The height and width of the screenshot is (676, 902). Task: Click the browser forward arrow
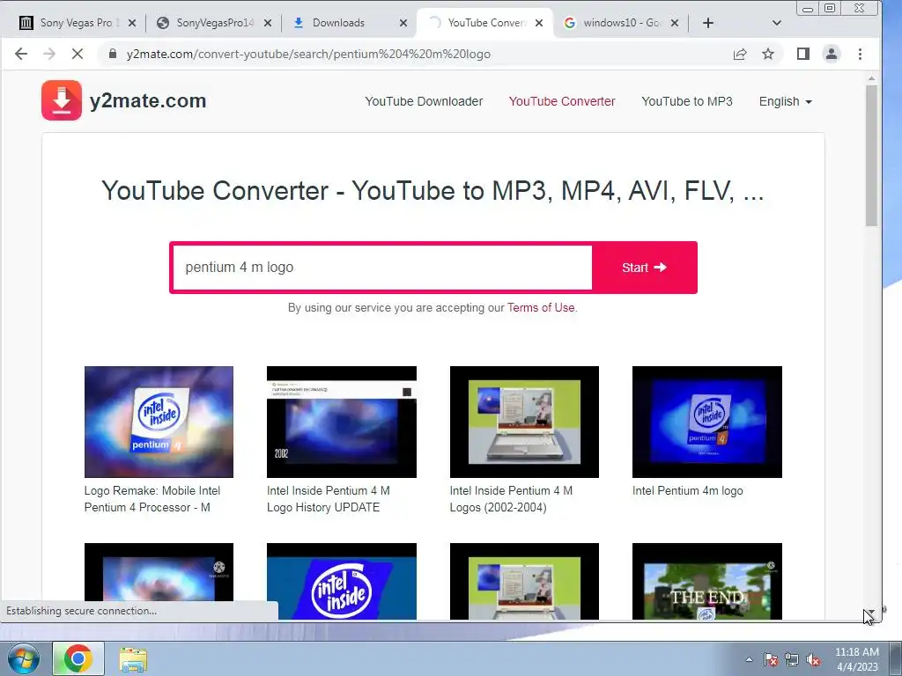(49, 54)
